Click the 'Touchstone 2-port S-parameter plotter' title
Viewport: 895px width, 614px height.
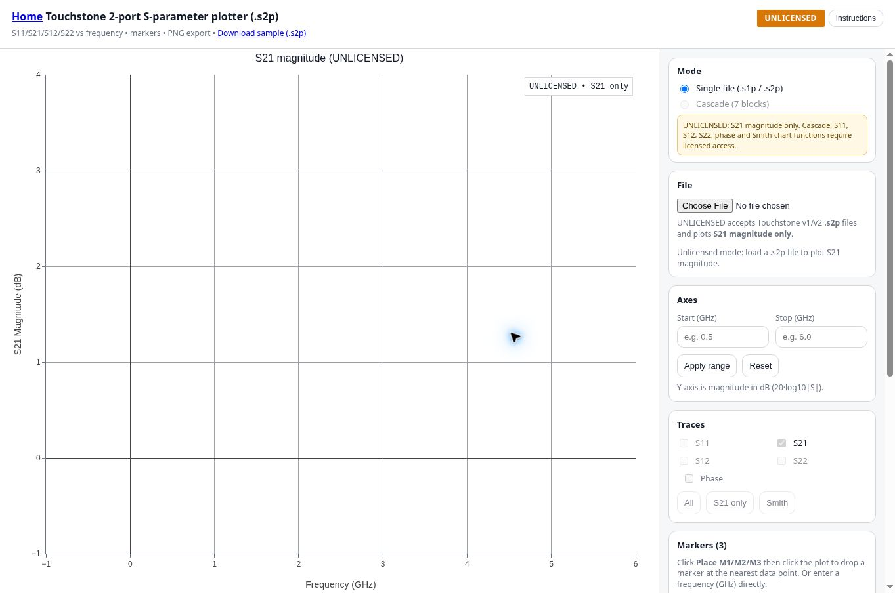162,16
